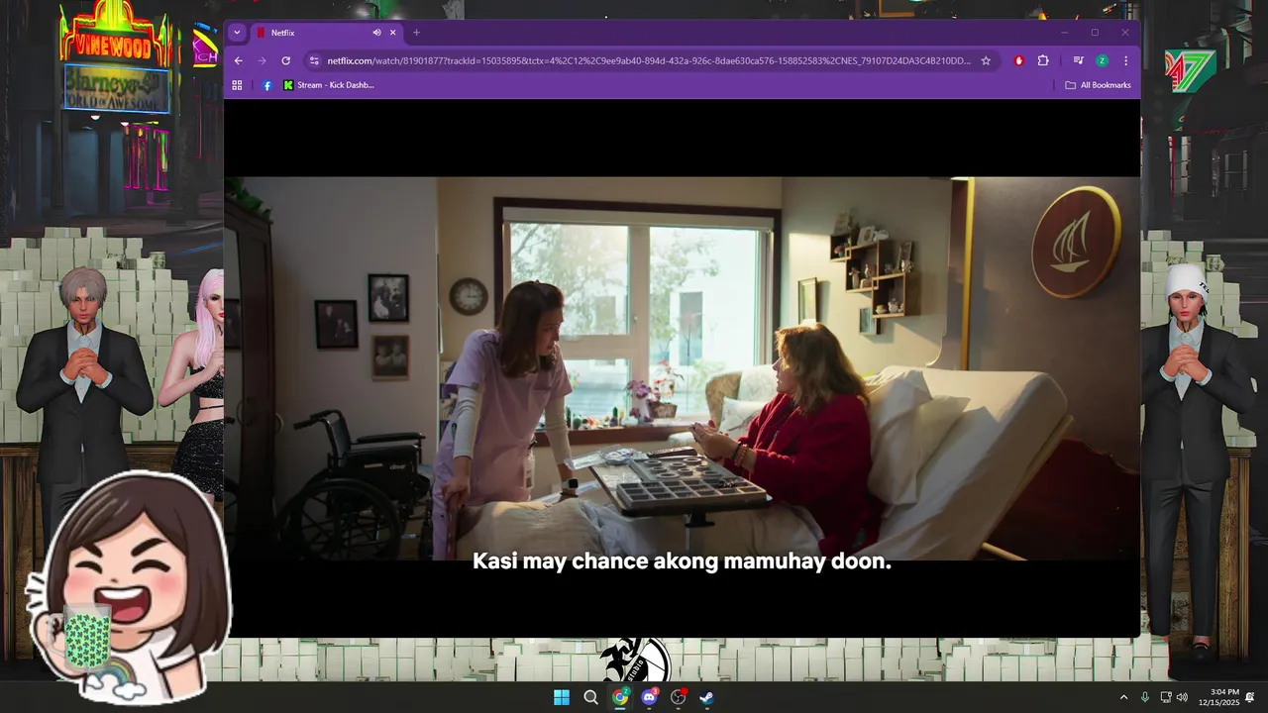The height and width of the screenshot is (713, 1268).
Task: Open Windows Search from the taskbar
Action: pyautogui.click(x=590, y=697)
